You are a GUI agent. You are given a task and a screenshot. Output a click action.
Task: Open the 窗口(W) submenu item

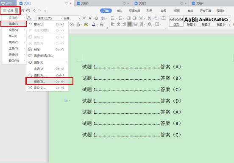coord(14,61)
